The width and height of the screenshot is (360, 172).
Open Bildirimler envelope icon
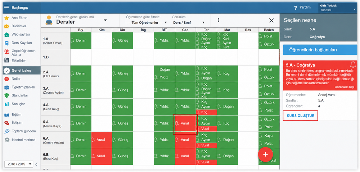pyautogui.click(x=6, y=26)
